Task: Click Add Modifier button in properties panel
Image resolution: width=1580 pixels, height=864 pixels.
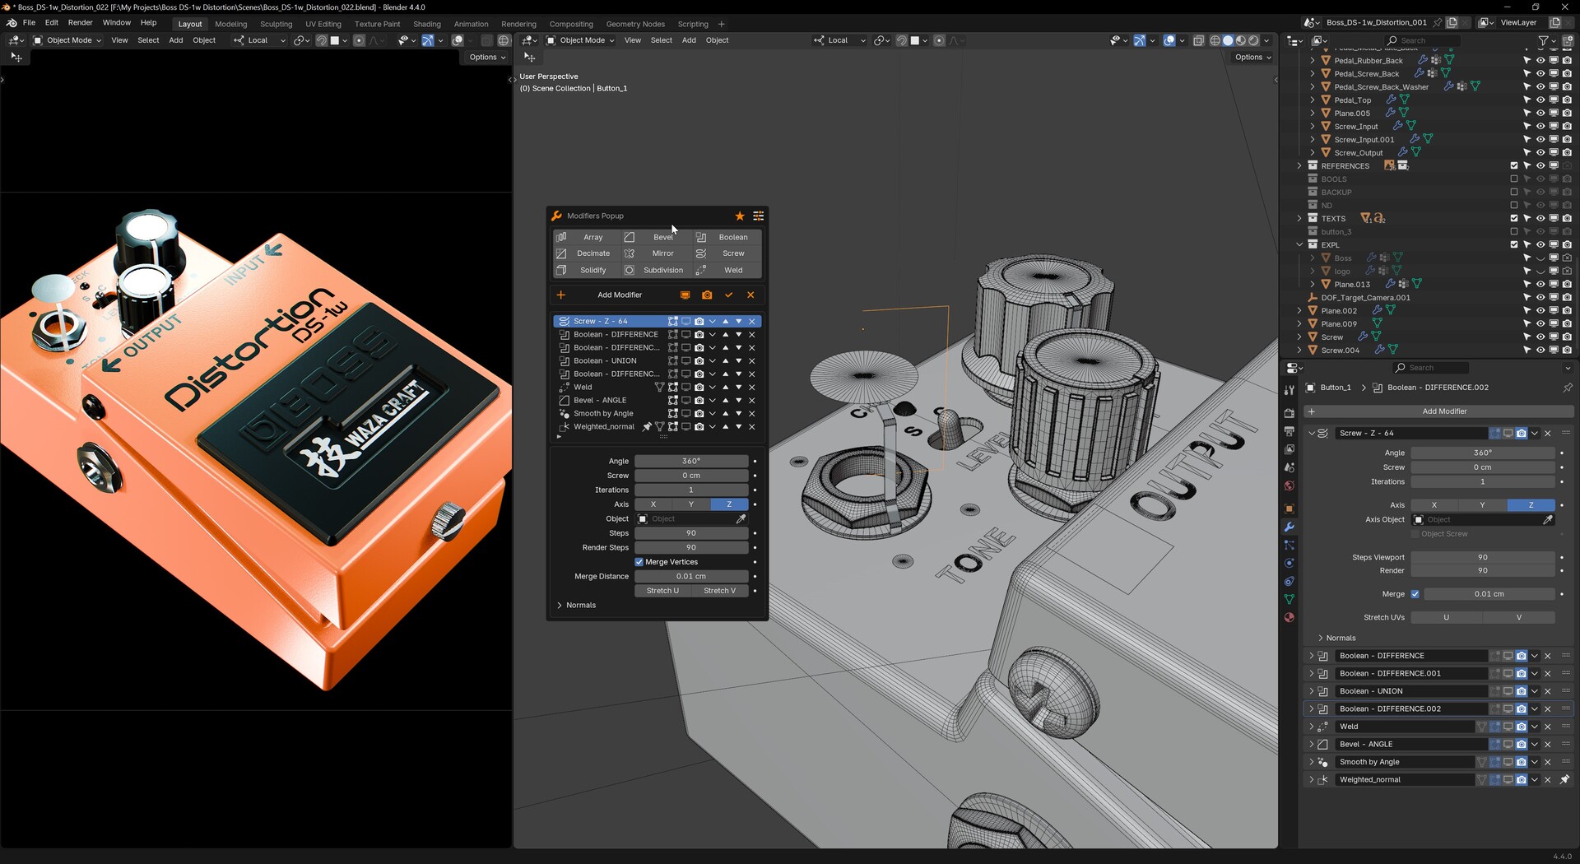Action: (x=1438, y=411)
